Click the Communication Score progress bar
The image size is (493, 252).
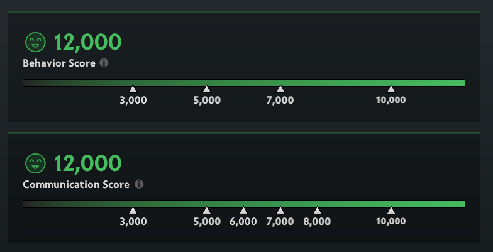[x=243, y=204]
